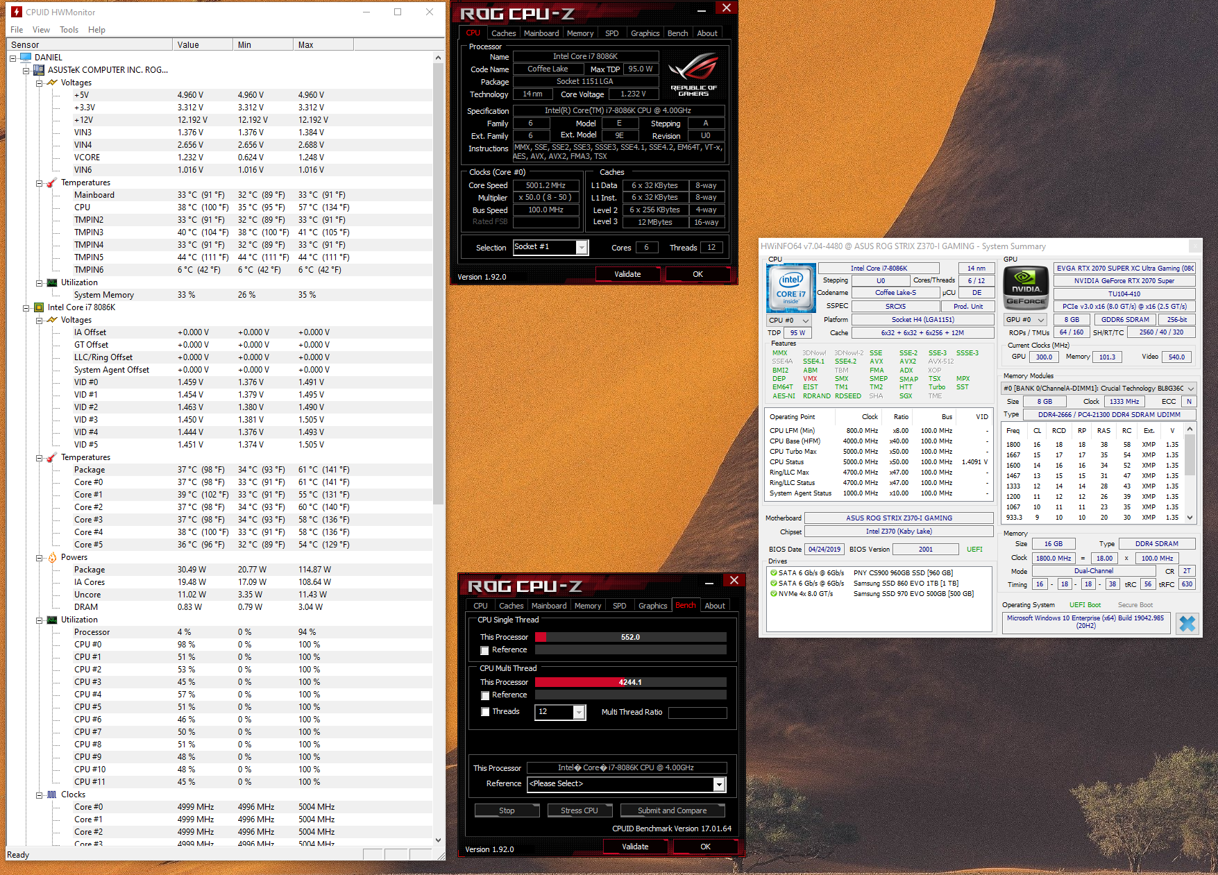Click the ASUSTeK motherboard icon in tree
Viewport: 1218px width, 875px height.
(x=39, y=70)
